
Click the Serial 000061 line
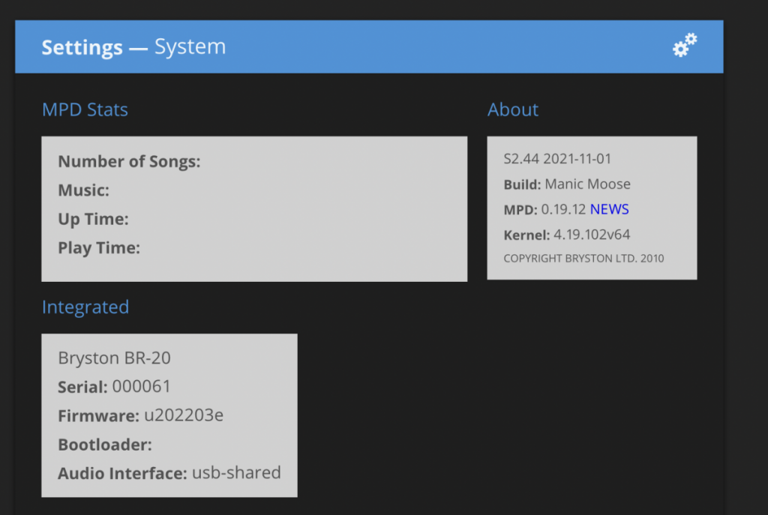(x=114, y=387)
